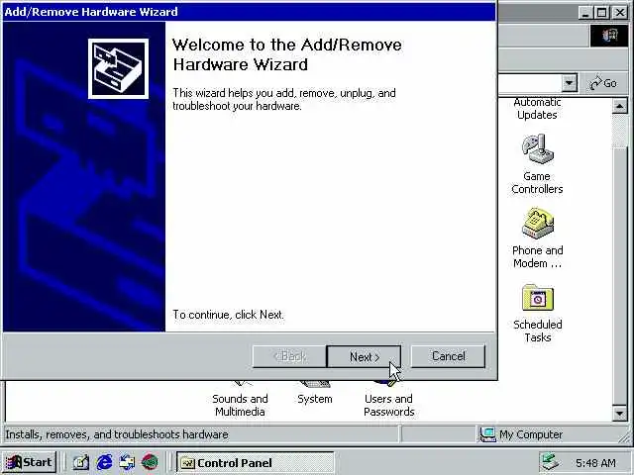Open the address bar dropdown arrow
The image size is (634, 475).
[x=569, y=83]
